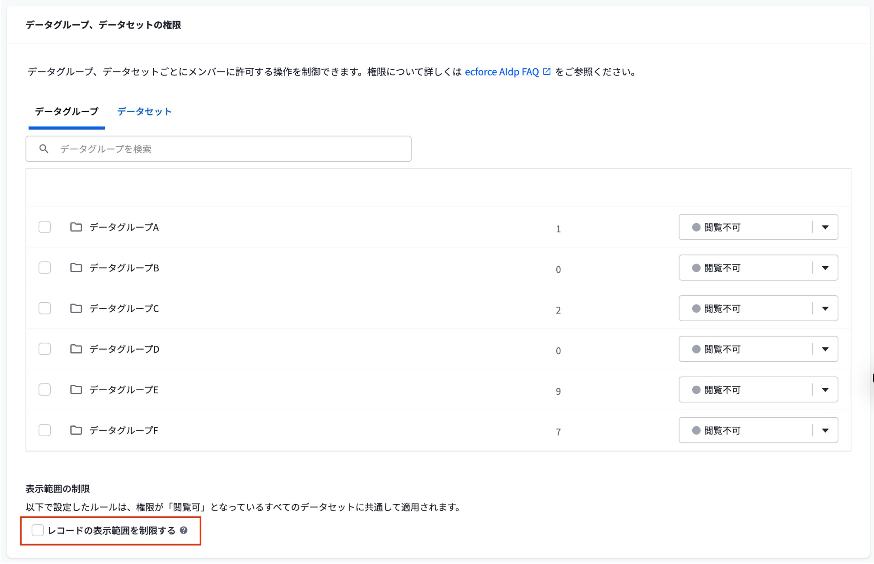The width and height of the screenshot is (874, 564).
Task: Click the count 7 in データグループF row
Action: tap(558, 433)
